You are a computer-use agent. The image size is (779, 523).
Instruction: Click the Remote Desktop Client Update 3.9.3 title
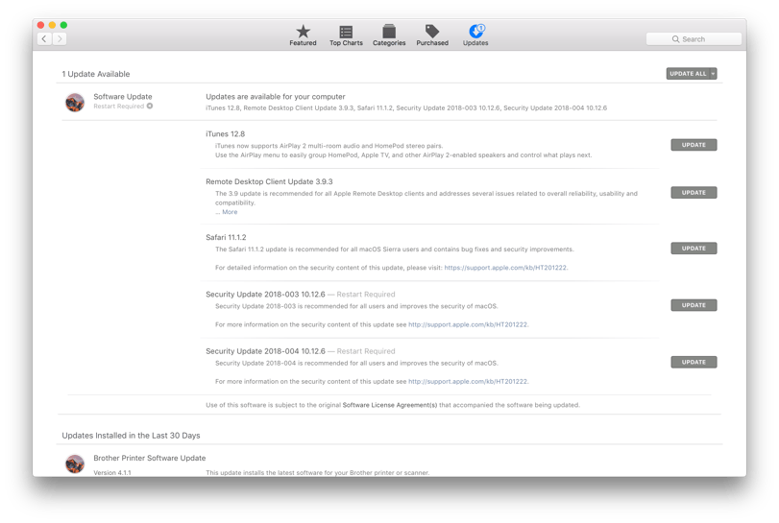pos(269,181)
